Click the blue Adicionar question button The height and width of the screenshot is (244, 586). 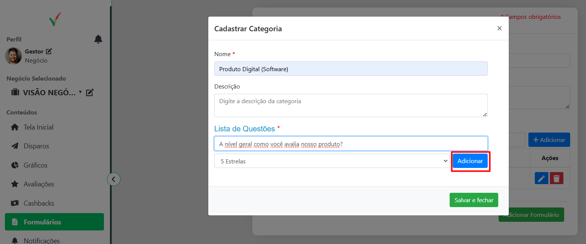[x=470, y=161]
